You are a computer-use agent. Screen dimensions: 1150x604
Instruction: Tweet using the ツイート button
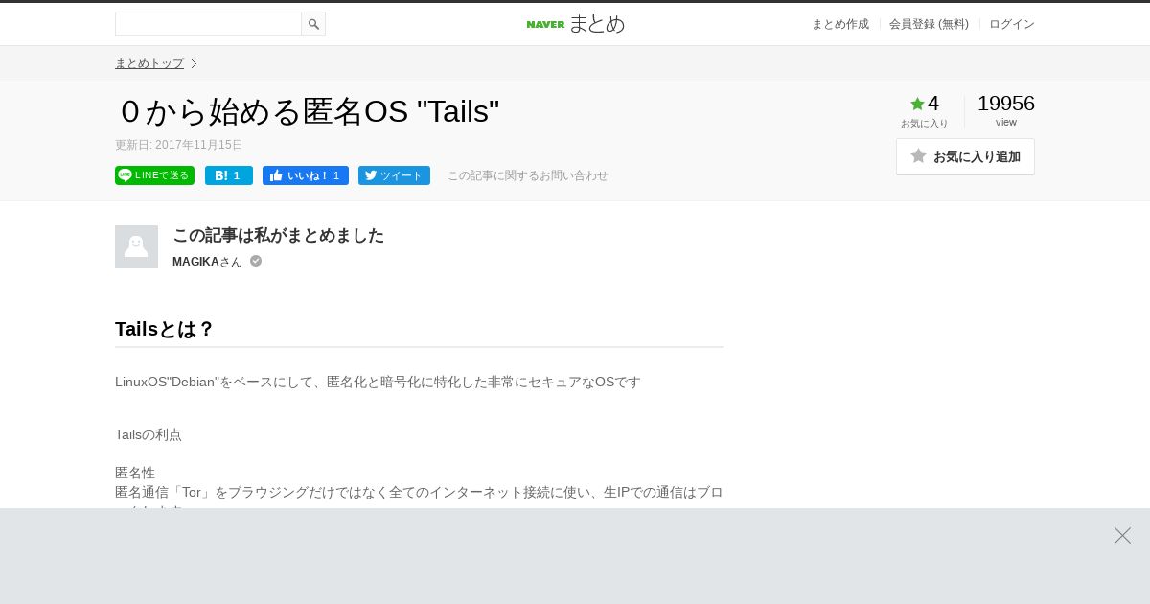click(x=394, y=175)
